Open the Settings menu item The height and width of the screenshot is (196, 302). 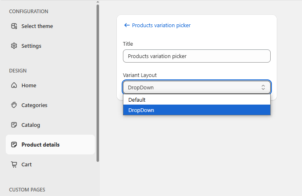click(50, 46)
